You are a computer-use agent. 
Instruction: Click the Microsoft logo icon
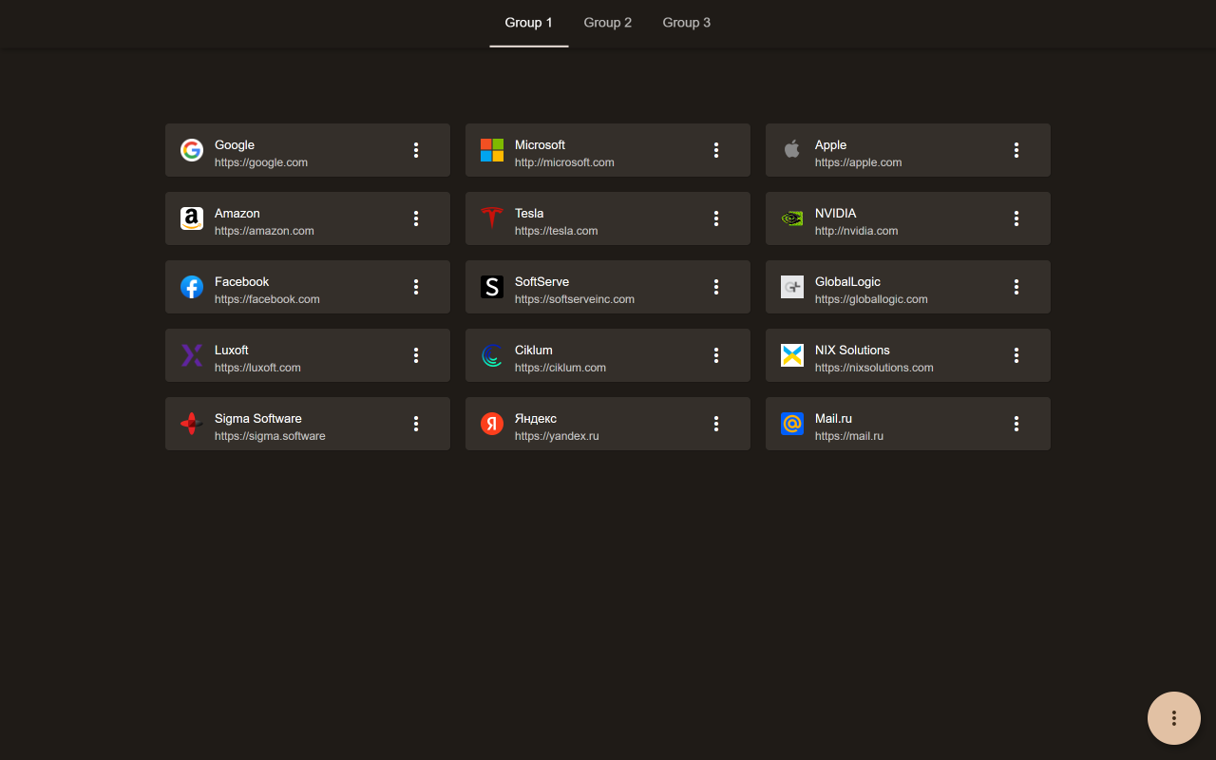pos(492,150)
